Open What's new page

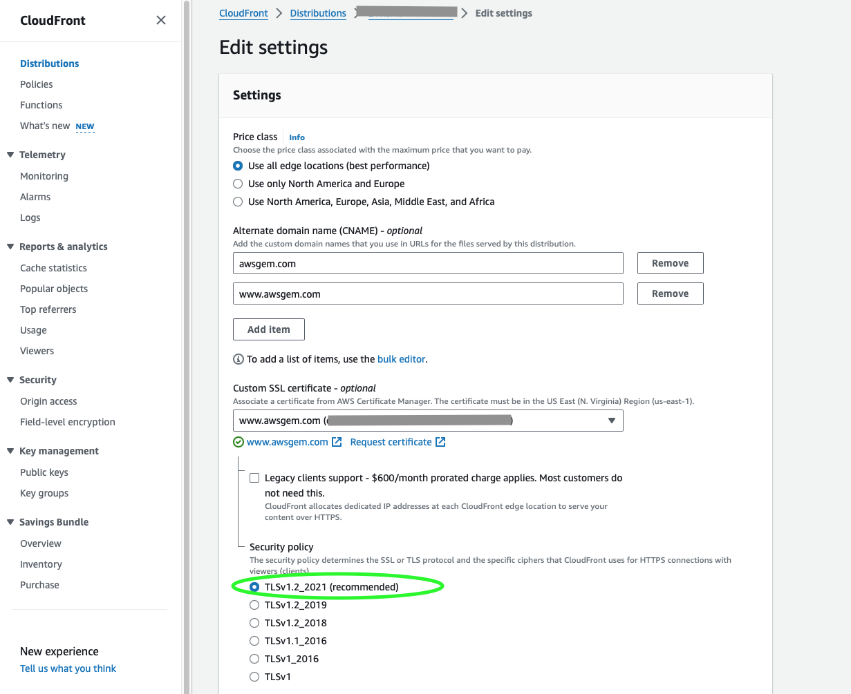pyautogui.click(x=45, y=126)
